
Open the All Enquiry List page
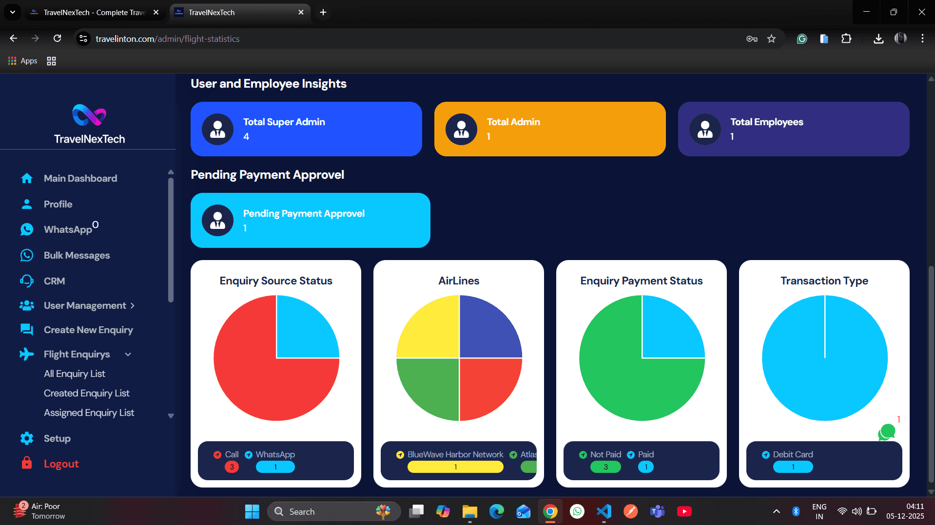(74, 374)
